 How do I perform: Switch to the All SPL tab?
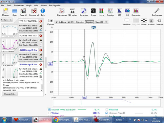[x=71, y=22]
